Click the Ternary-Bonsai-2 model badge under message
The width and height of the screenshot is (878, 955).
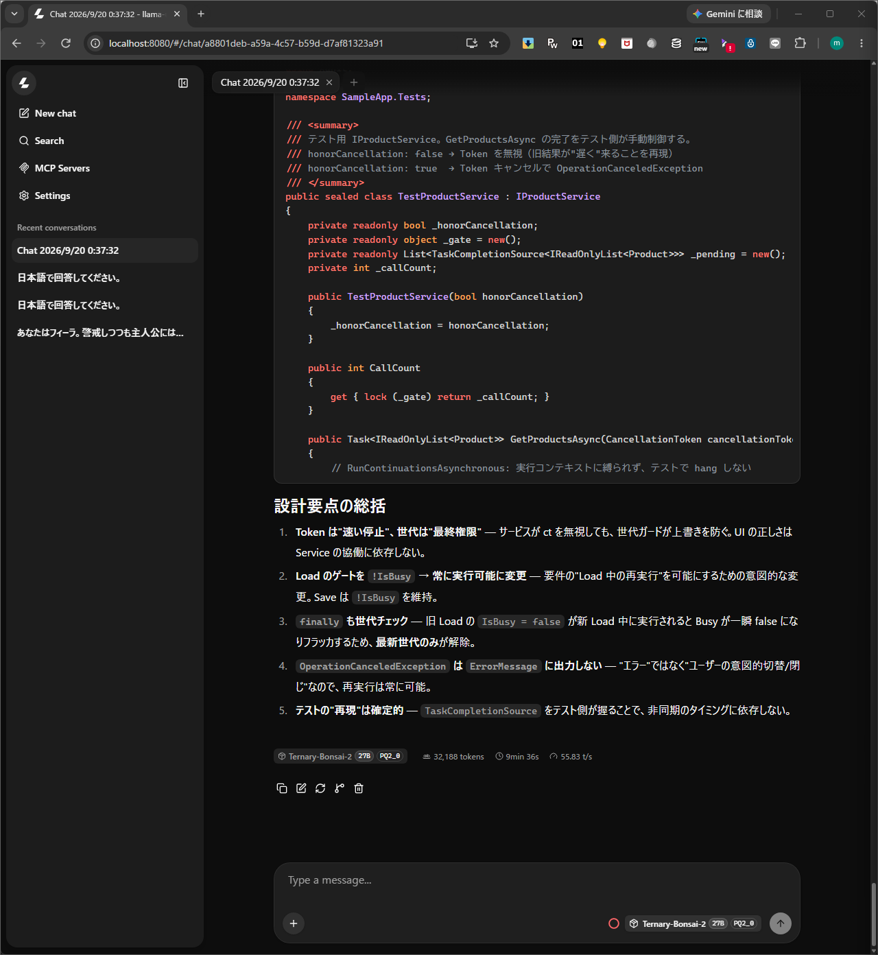[x=340, y=756]
